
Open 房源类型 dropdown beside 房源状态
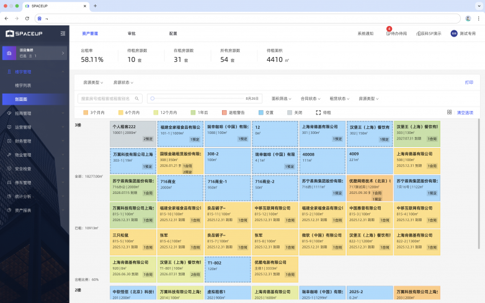click(93, 82)
